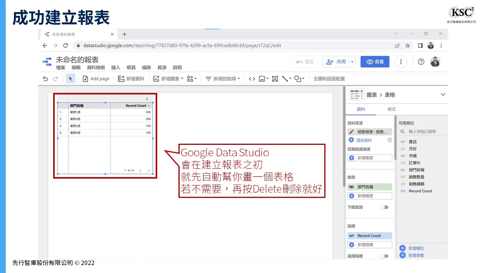Image resolution: width=486 pixels, height=273 pixels.
Task: Open the 新增圖表 chart dropdown
Action: 168,79
